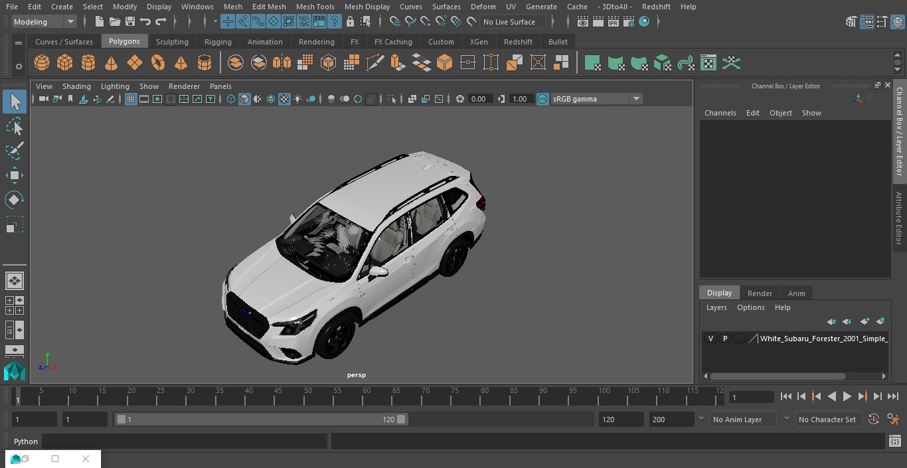Create a polygon cylinder from shelf

click(88, 63)
